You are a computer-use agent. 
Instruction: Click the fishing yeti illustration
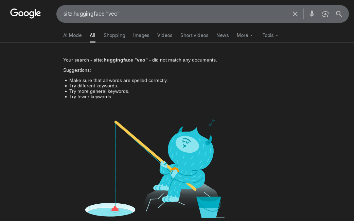[x=155, y=169]
